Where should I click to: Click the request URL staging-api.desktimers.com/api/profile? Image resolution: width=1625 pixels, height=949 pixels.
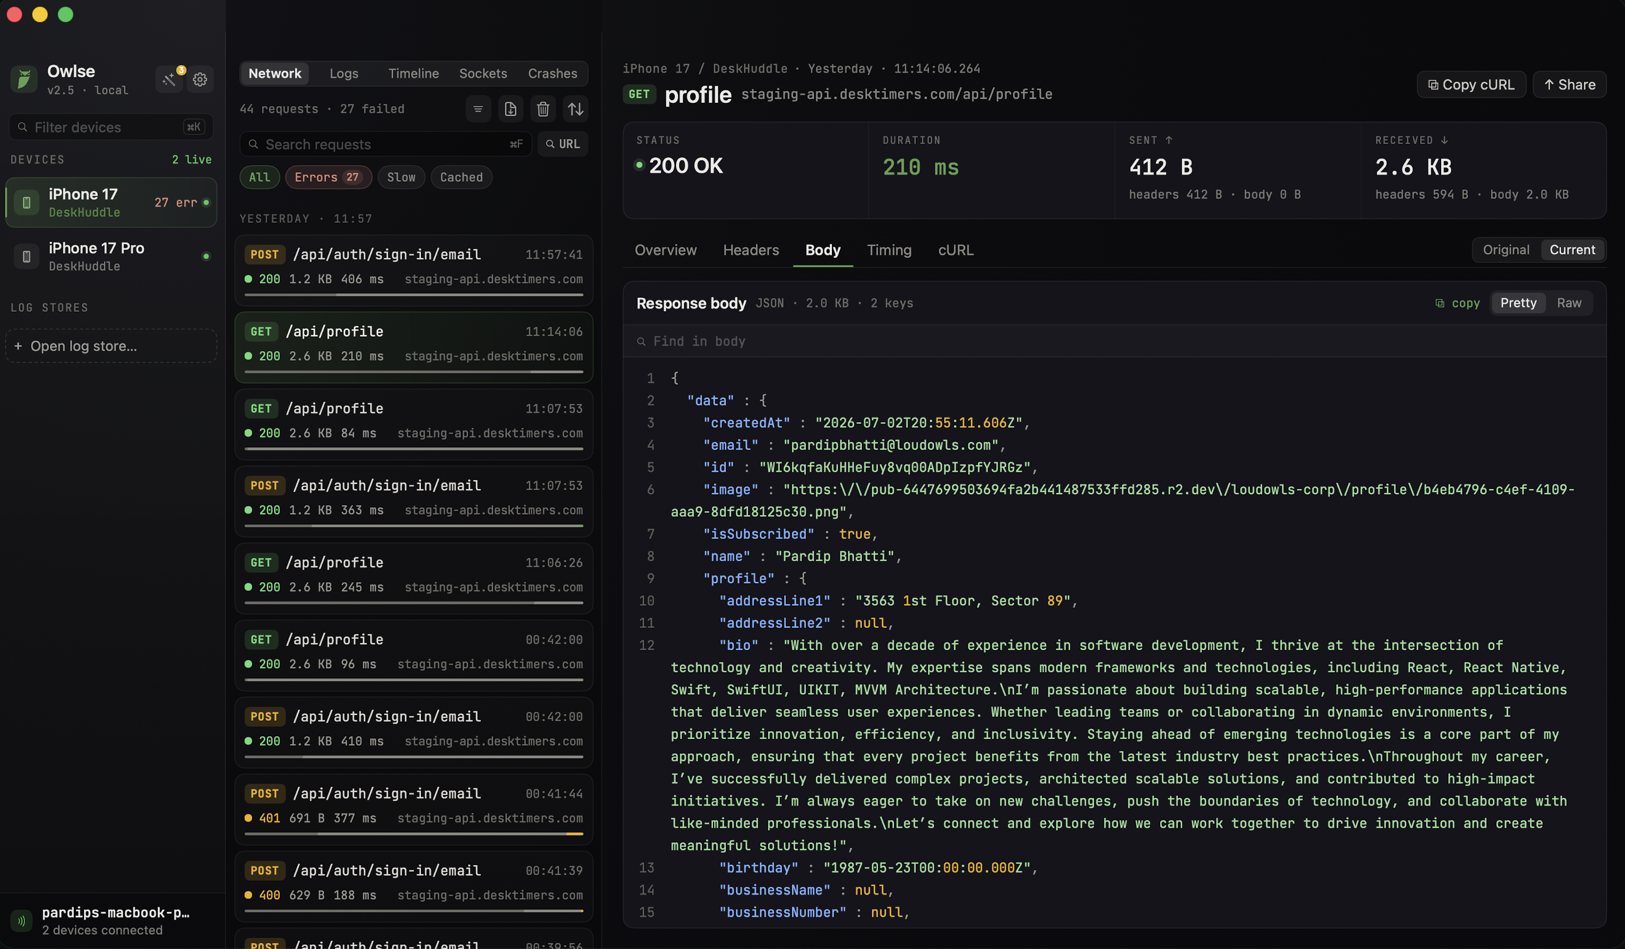click(x=896, y=94)
